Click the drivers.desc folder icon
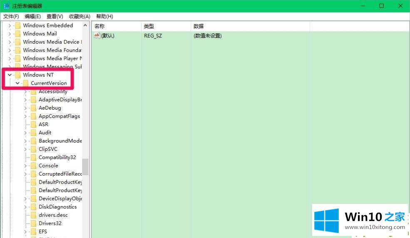 33,215
